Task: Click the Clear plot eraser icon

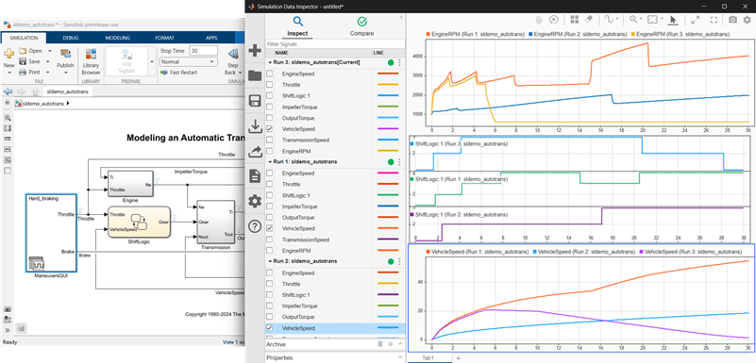Action: [588, 19]
